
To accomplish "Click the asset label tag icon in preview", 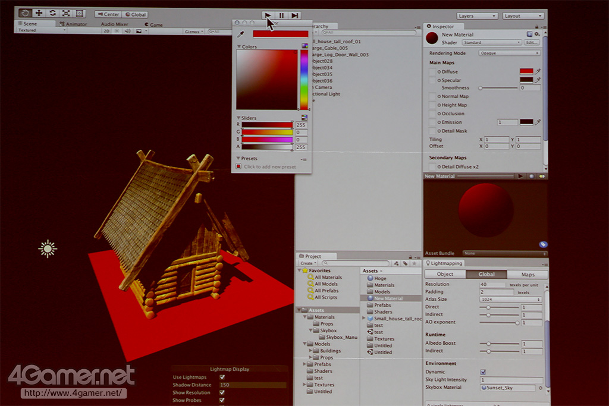I will [543, 244].
